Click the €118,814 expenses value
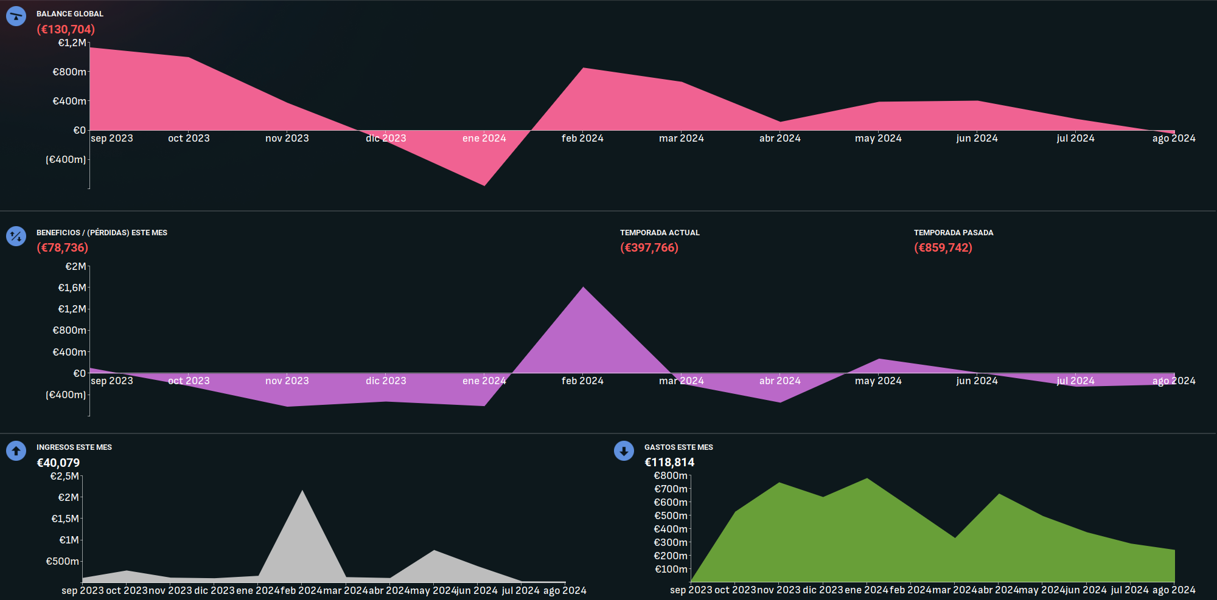The image size is (1217, 600). pyautogui.click(x=669, y=462)
